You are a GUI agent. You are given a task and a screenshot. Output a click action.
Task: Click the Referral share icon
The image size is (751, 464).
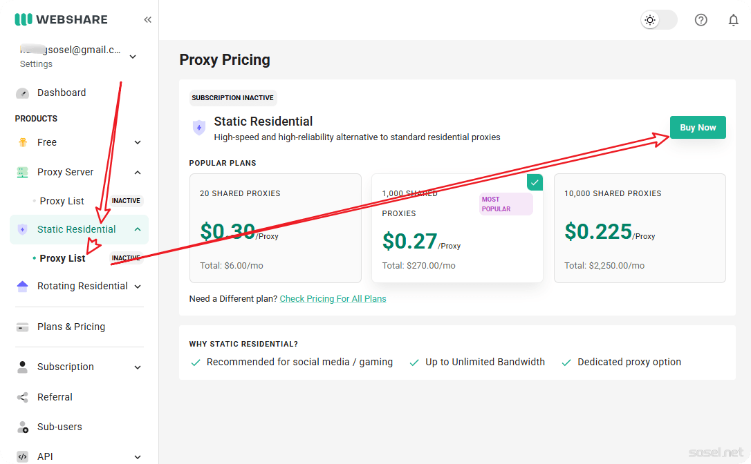click(22, 398)
